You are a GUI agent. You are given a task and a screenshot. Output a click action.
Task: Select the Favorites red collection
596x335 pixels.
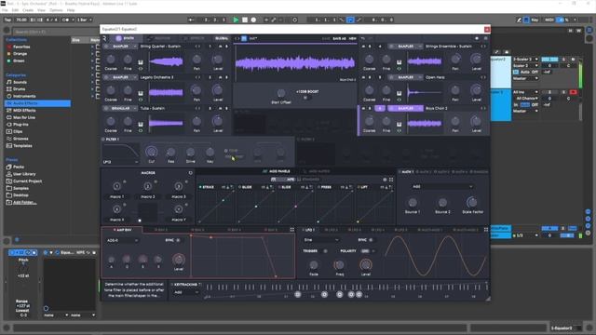click(x=21, y=47)
